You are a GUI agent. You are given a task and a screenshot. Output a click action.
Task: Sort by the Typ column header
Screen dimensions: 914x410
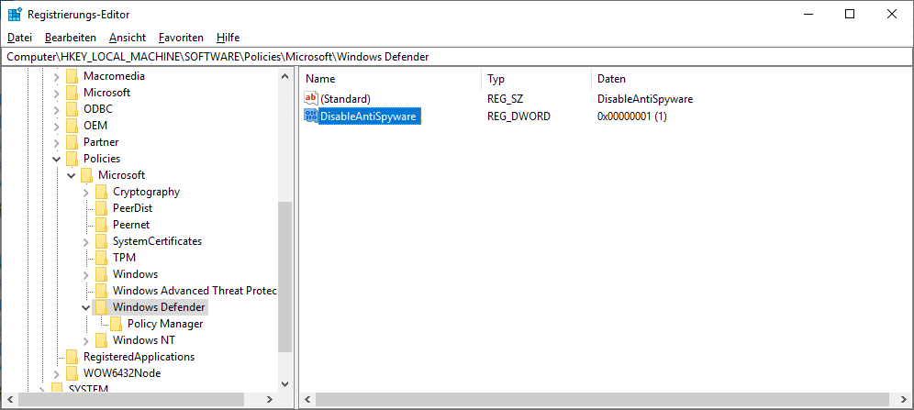click(536, 79)
